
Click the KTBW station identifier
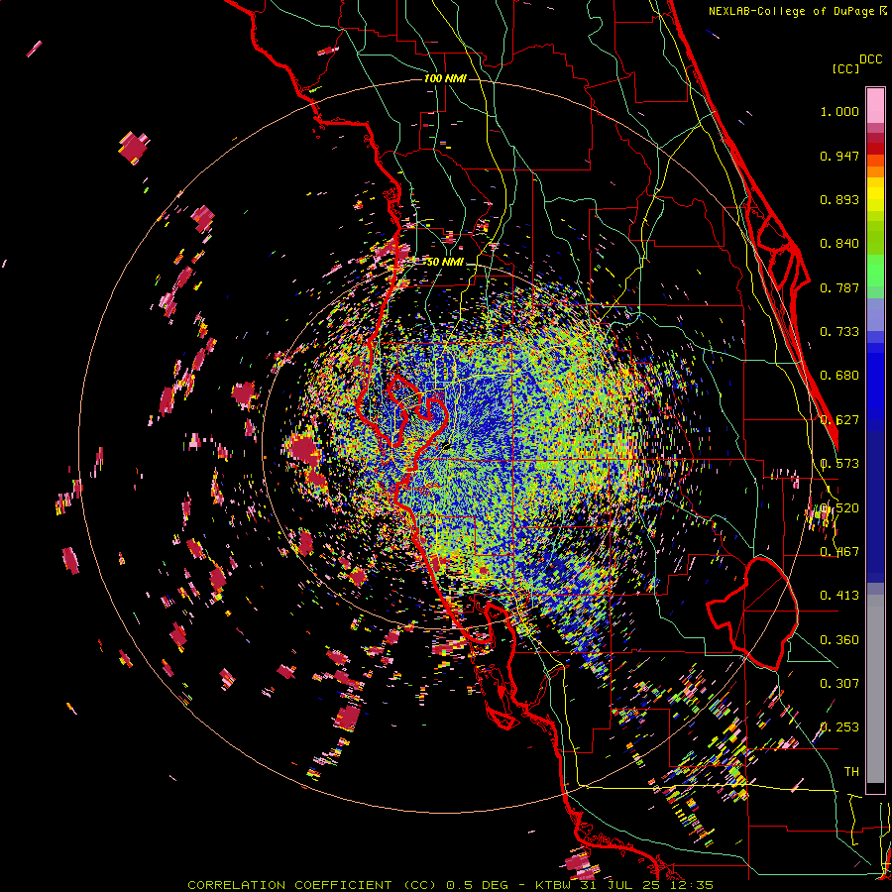[555, 885]
